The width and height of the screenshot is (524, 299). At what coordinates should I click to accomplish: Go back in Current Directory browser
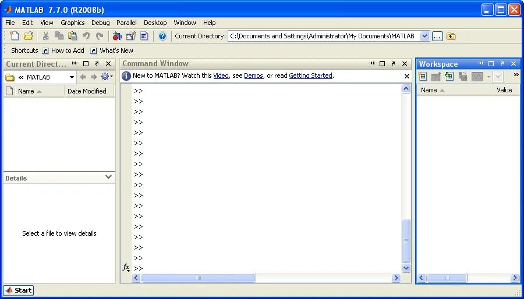(83, 77)
